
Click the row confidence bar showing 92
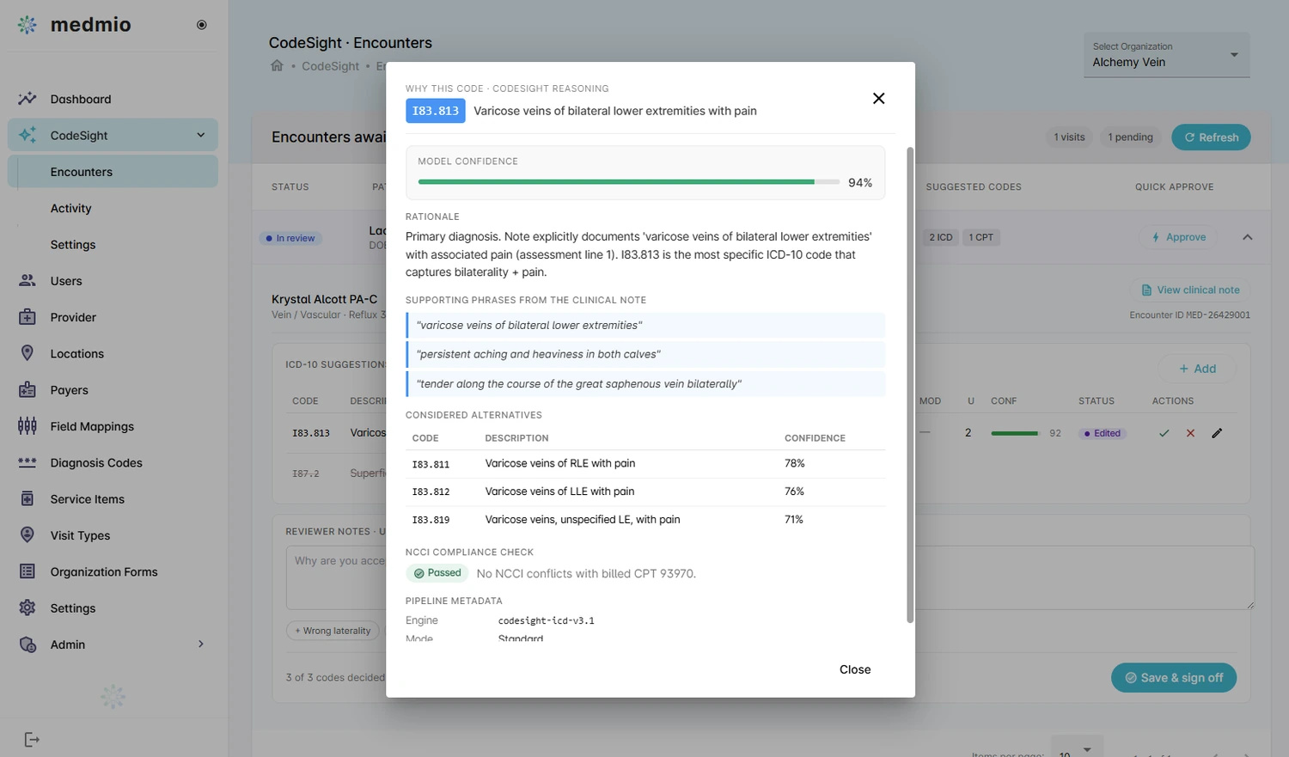click(x=1015, y=434)
